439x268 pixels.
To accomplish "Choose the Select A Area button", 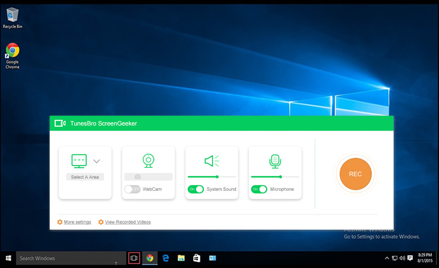I will 85,177.
